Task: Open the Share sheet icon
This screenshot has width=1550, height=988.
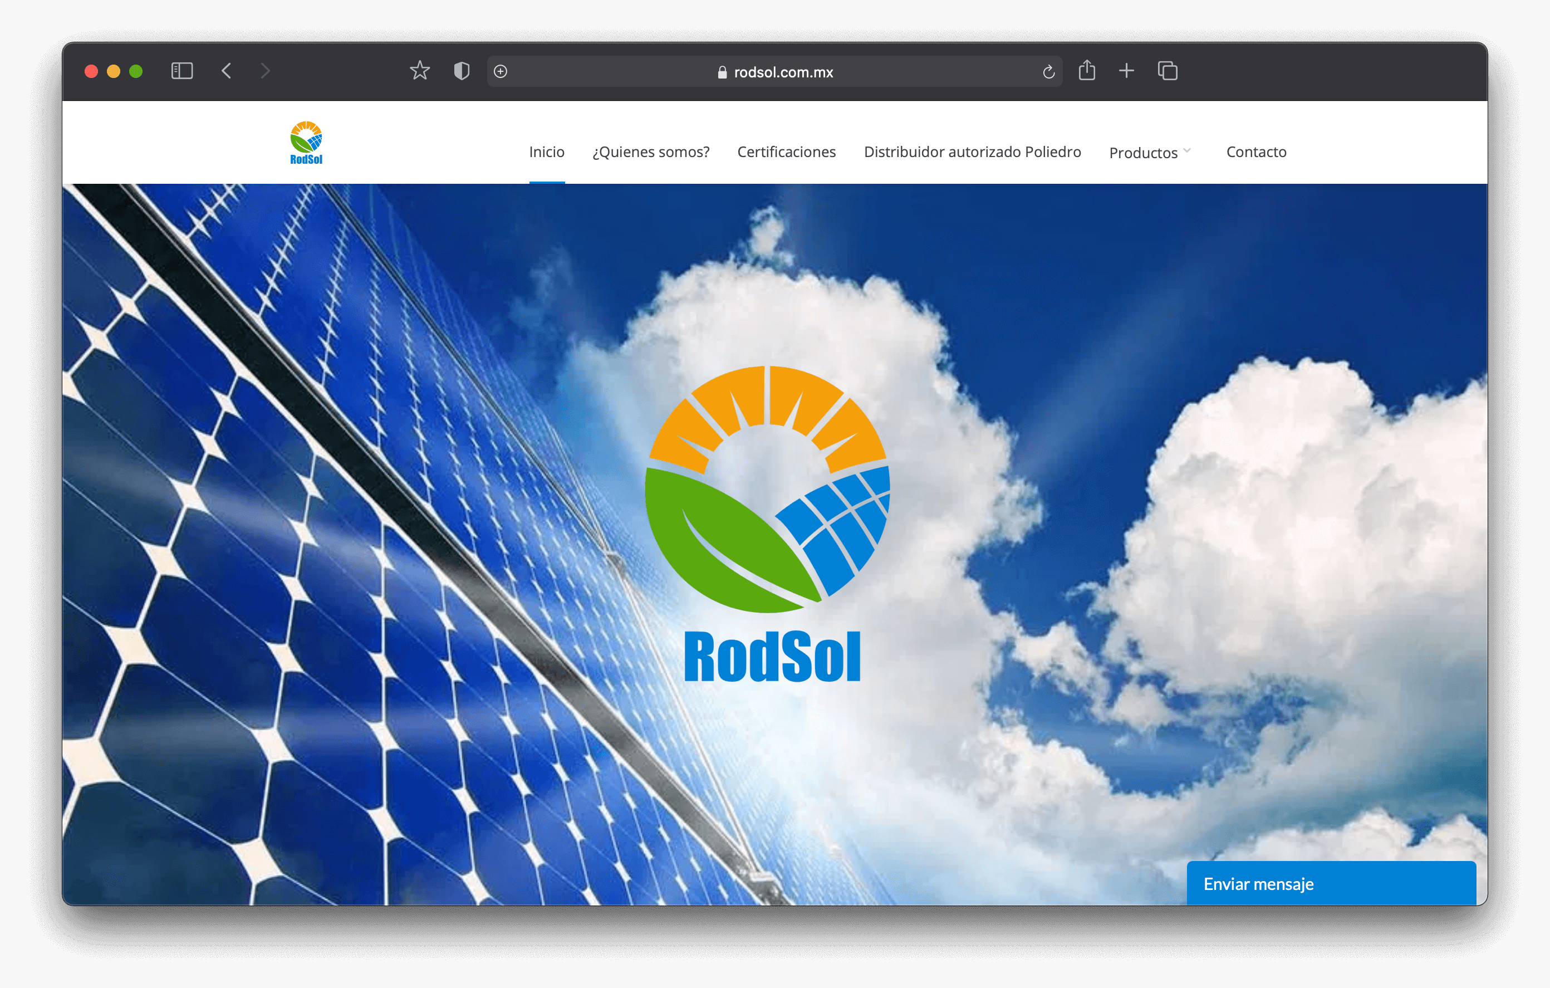Action: coord(1087,70)
